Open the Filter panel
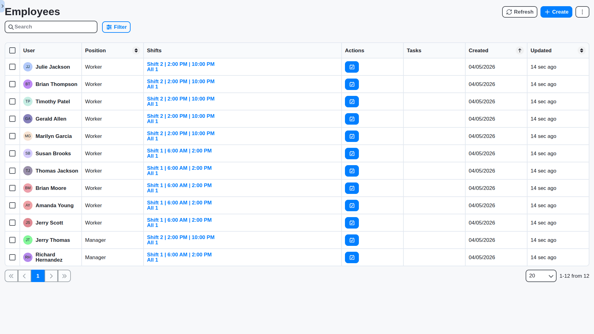The width and height of the screenshot is (594, 334). click(116, 27)
